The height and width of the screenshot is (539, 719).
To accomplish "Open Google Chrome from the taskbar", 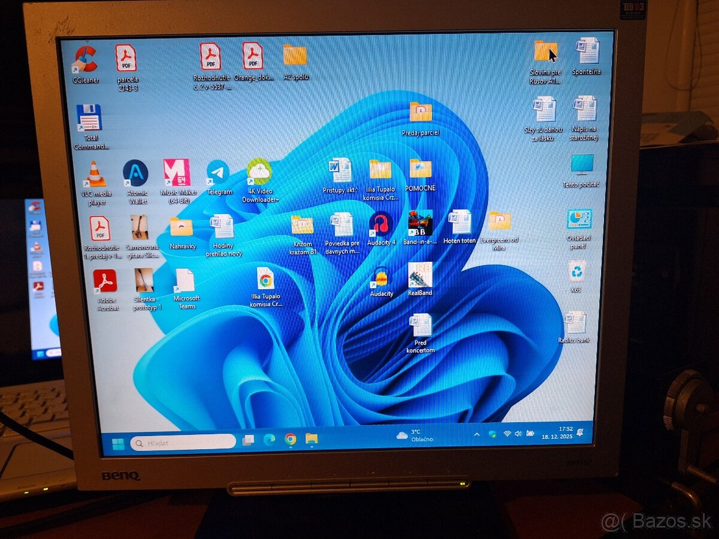I will pos(291,440).
